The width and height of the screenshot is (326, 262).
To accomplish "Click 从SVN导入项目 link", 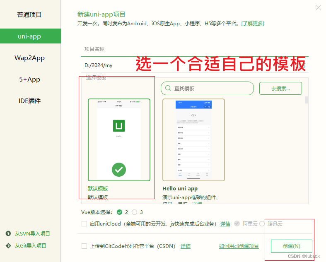I will click(32, 234).
